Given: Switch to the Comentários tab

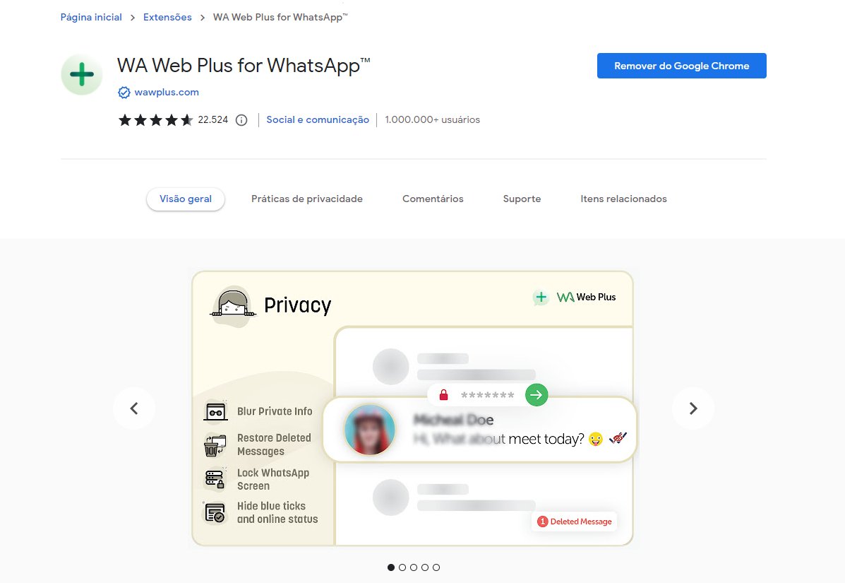Looking at the screenshot, I should (433, 199).
